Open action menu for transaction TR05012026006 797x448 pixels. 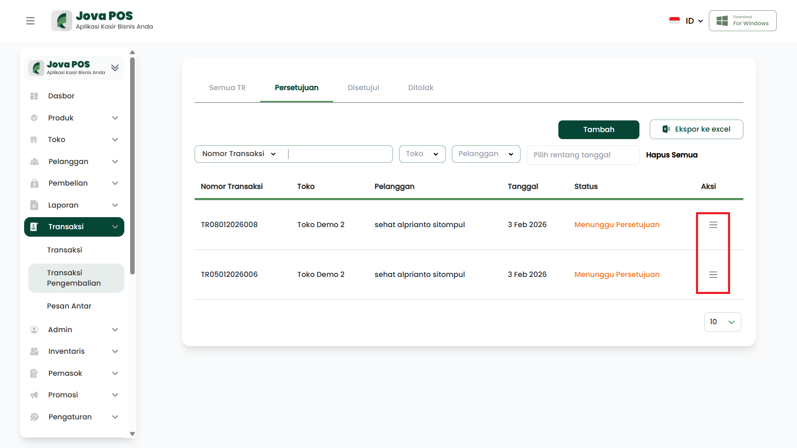point(713,274)
